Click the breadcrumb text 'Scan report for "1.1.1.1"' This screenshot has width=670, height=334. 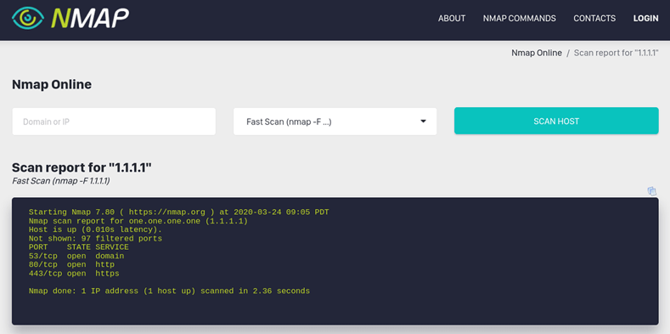617,53
